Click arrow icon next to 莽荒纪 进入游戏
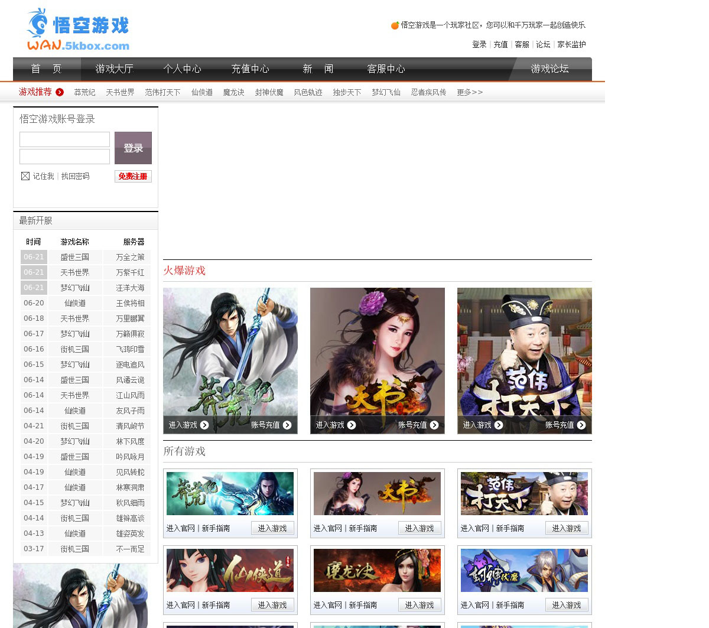The width and height of the screenshot is (709, 628). click(x=204, y=425)
